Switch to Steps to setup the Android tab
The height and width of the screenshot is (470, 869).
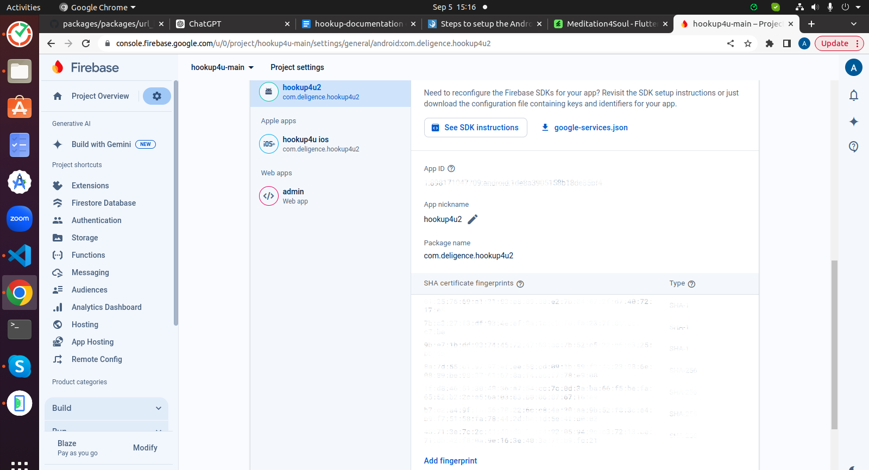485,24
